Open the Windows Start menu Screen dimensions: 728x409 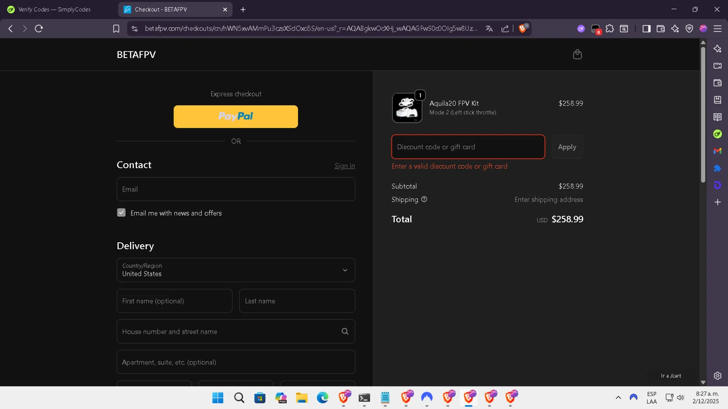[x=218, y=398]
